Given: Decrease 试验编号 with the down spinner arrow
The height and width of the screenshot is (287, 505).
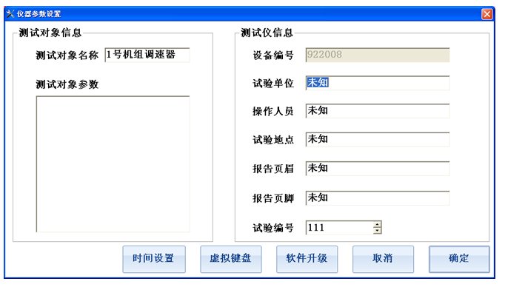Looking at the screenshot, I should [377, 230].
